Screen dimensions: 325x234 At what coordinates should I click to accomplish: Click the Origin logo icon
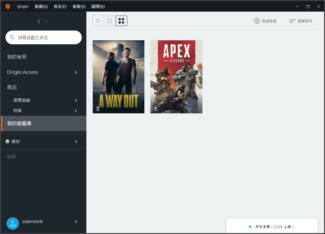pos(8,6)
